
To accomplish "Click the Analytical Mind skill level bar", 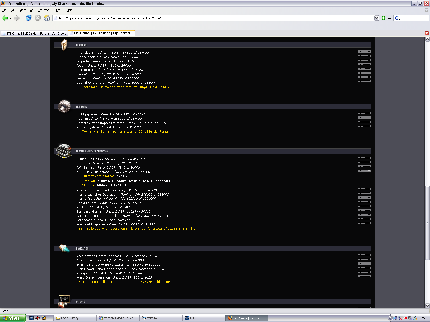I will 364,52.
